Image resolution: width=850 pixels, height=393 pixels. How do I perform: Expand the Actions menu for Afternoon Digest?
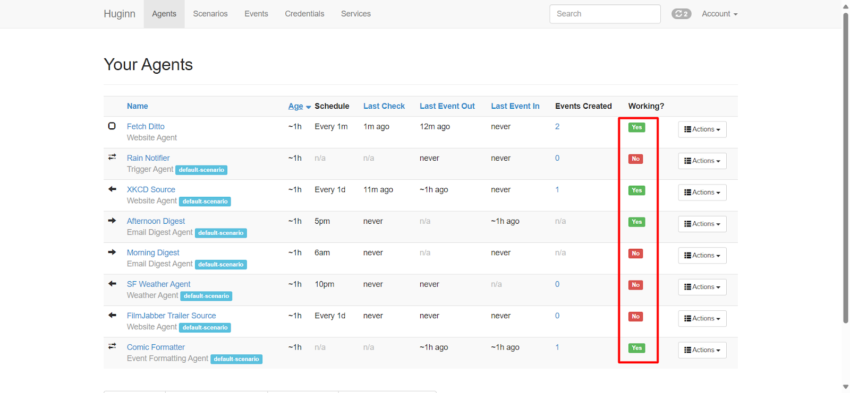(x=702, y=224)
